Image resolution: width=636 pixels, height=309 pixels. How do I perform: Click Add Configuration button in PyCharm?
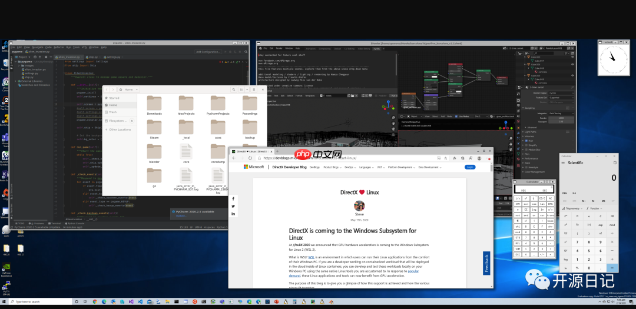[208, 52]
